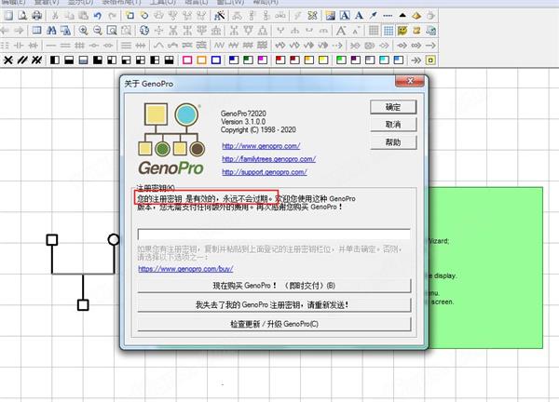Image resolution: width=559 pixels, height=402 pixels.
Task: Decrease font size with small A icon
Action: pyautogui.click(x=356, y=31)
